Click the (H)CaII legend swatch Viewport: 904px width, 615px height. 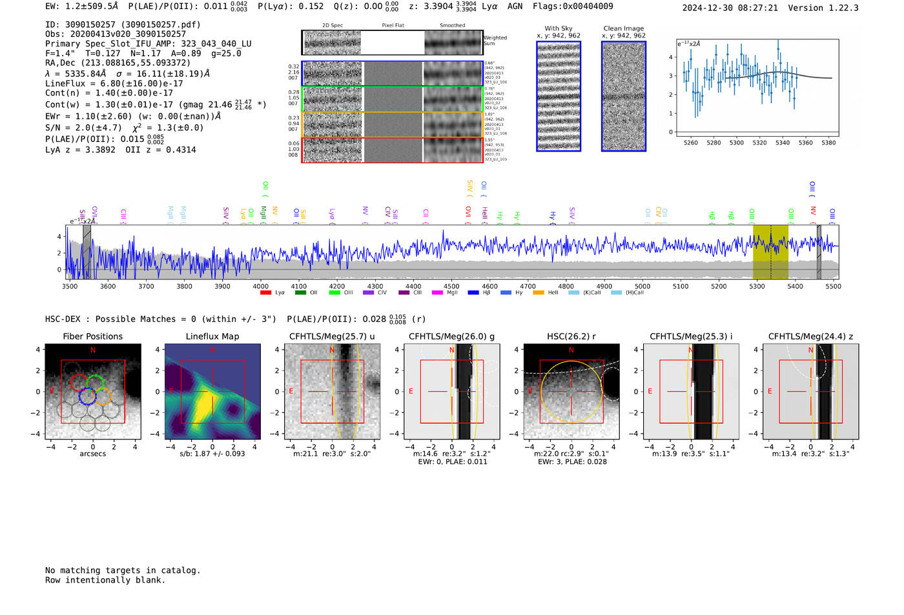(x=616, y=293)
